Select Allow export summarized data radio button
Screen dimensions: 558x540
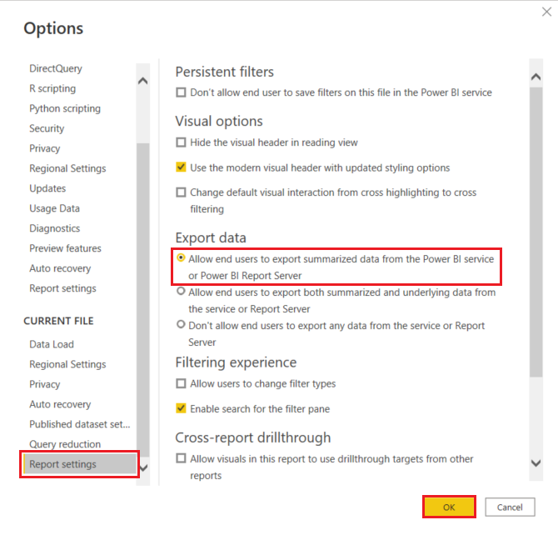pyautogui.click(x=181, y=259)
